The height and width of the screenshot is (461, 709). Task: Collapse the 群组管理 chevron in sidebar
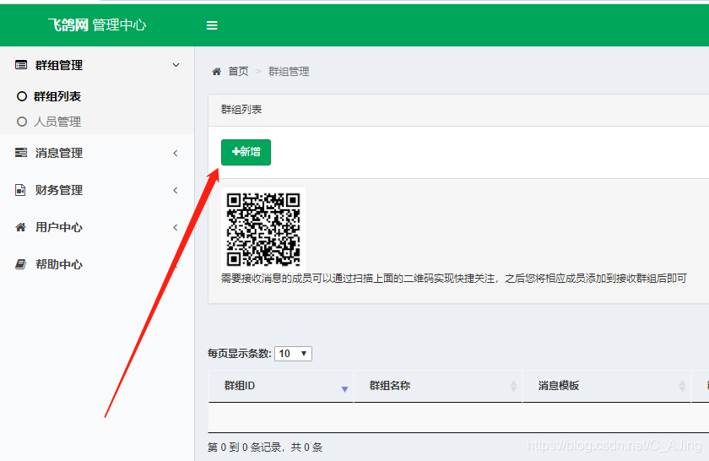click(x=176, y=65)
